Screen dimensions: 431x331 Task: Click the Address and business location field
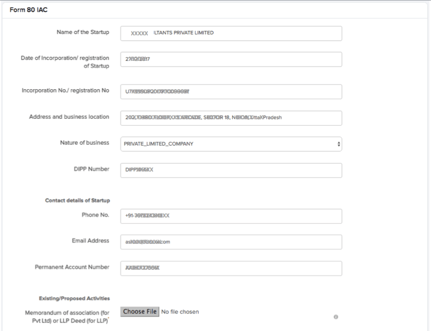(231, 118)
